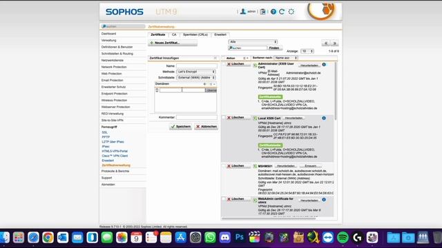Screen dimensions: 442x248
Task: Switch to the Erweitert tab
Action: point(220,34)
